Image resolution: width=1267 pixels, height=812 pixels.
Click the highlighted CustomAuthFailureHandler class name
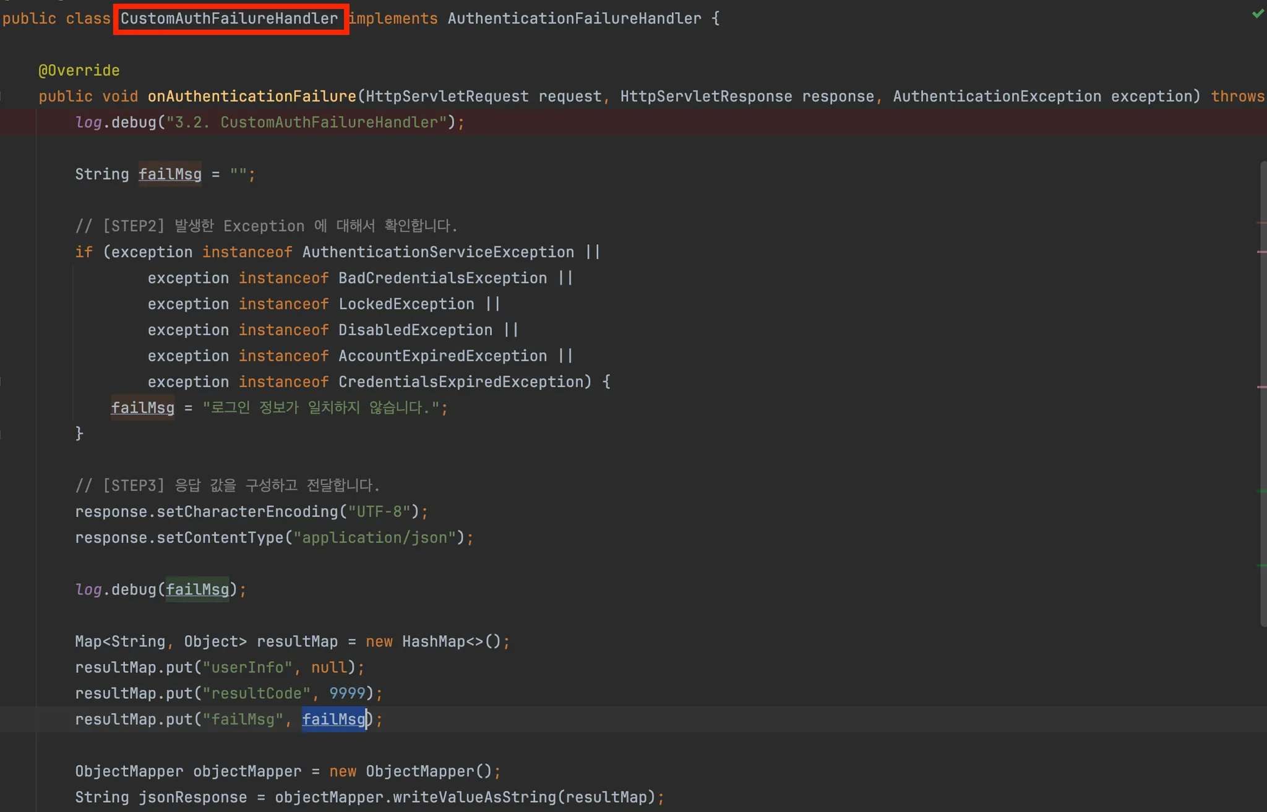click(x=229, y=19)
